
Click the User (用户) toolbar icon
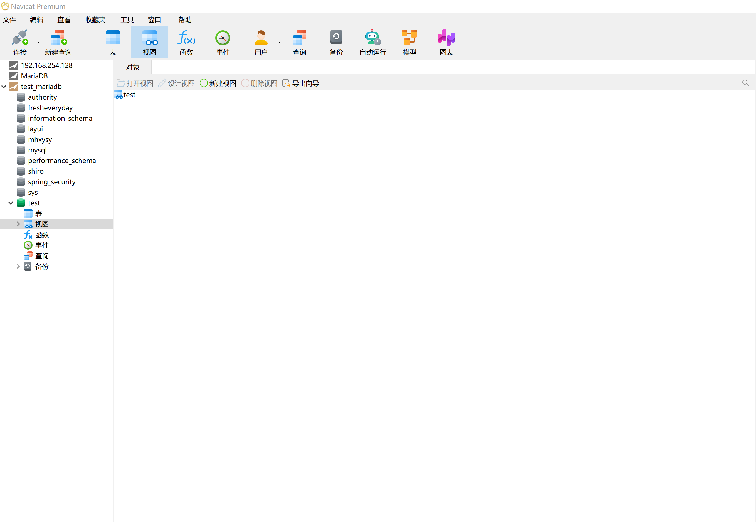(x=261, y=37)
